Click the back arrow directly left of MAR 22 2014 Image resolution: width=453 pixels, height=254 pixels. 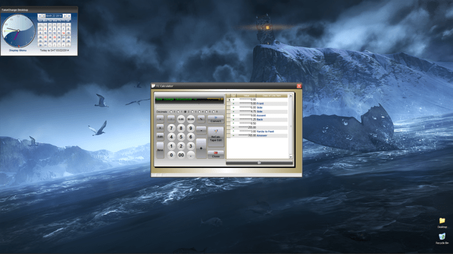[43, 16]
